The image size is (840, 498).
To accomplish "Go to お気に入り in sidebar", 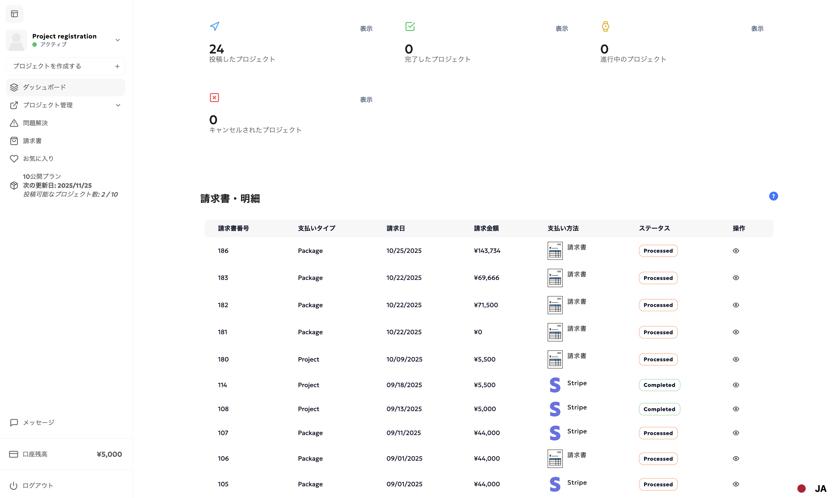I will (x=38, y=159).
